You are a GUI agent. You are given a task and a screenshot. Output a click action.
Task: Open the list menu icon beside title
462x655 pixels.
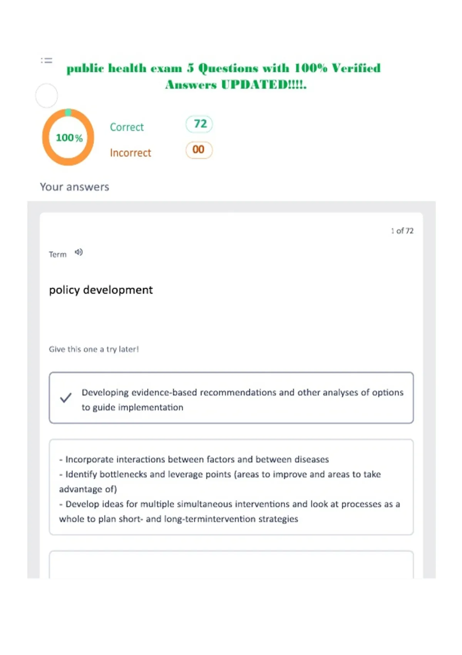[47, 60]
